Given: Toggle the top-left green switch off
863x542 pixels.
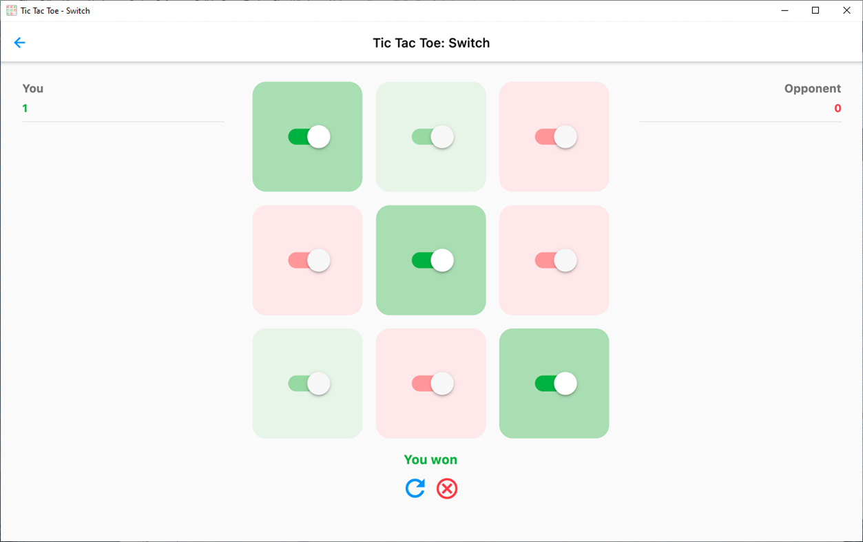Looking at the screenshot, I should (x=307, y=136).
